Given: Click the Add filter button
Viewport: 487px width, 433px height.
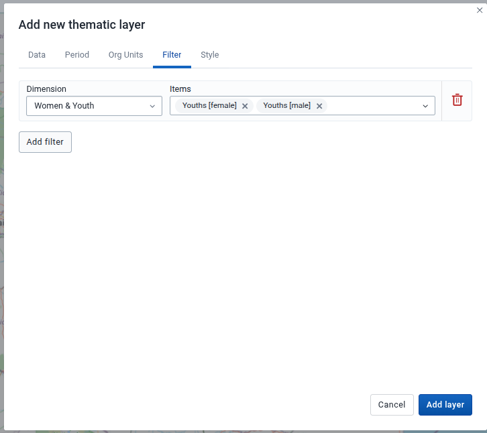Looking at the screenshot, I should 45,142.
